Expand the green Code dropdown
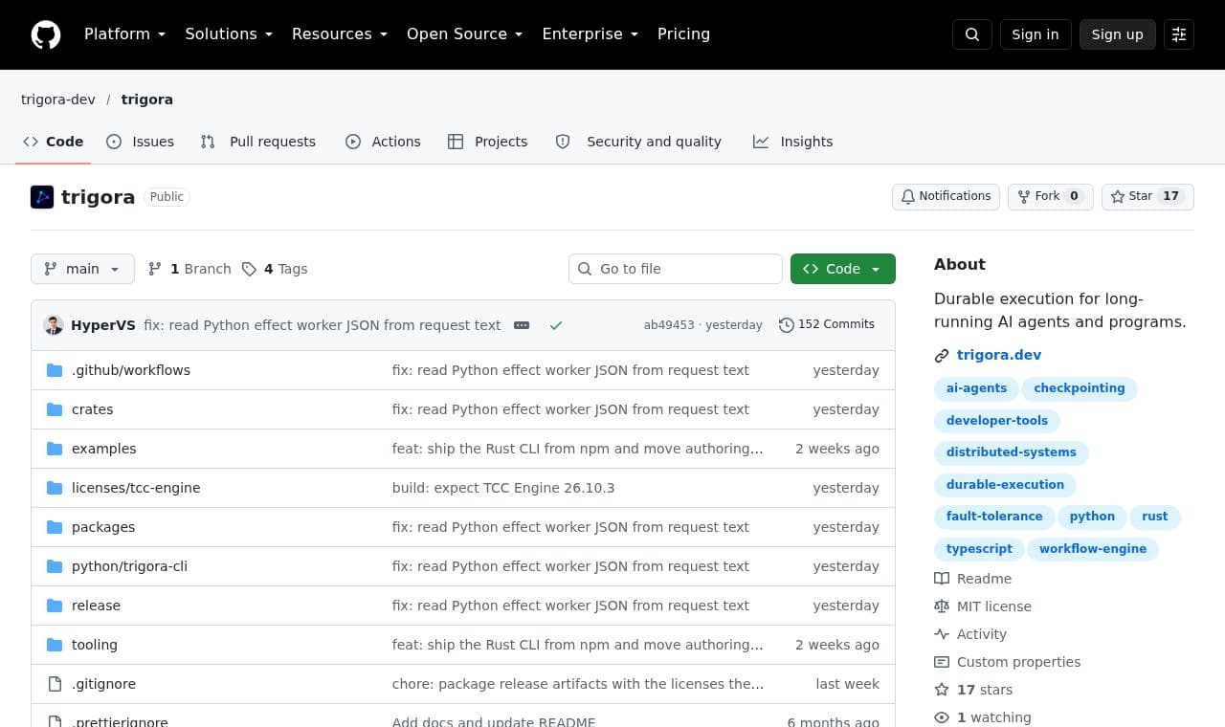 coord(843,269)
